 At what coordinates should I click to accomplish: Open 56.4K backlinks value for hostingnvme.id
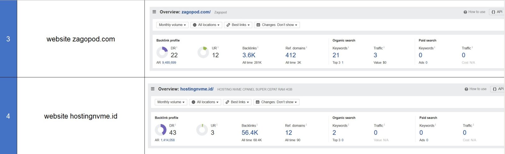tap(250, 133)
